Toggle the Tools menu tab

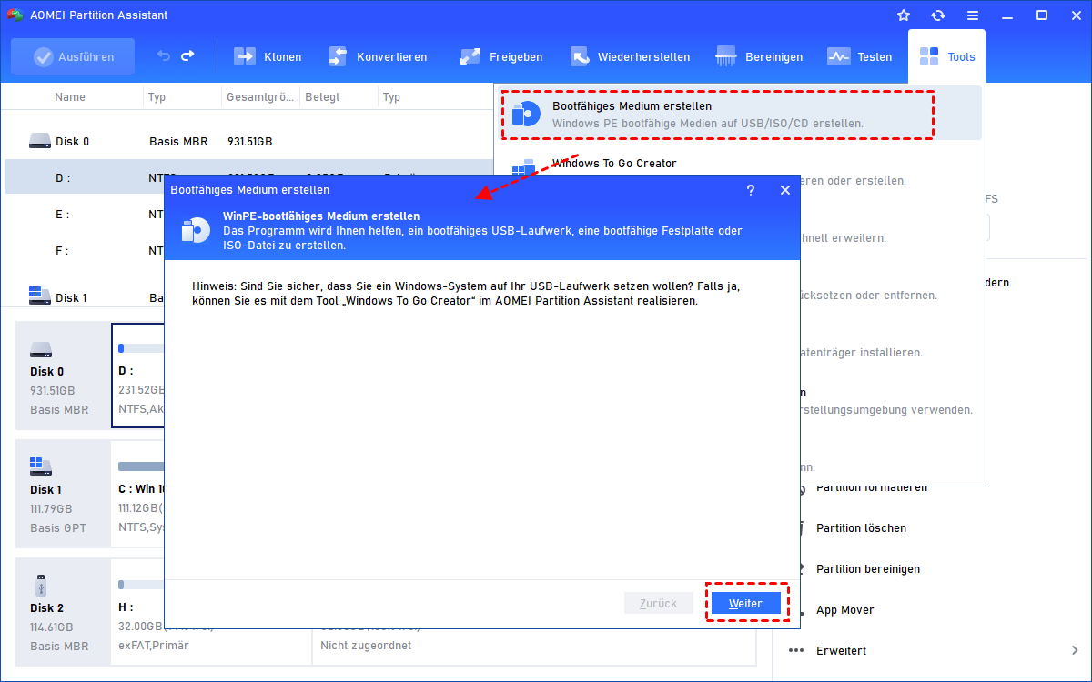click(946, 56)
